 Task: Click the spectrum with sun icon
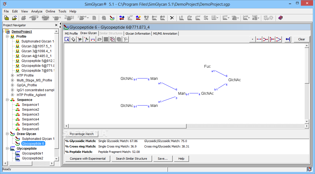(138, 18)
